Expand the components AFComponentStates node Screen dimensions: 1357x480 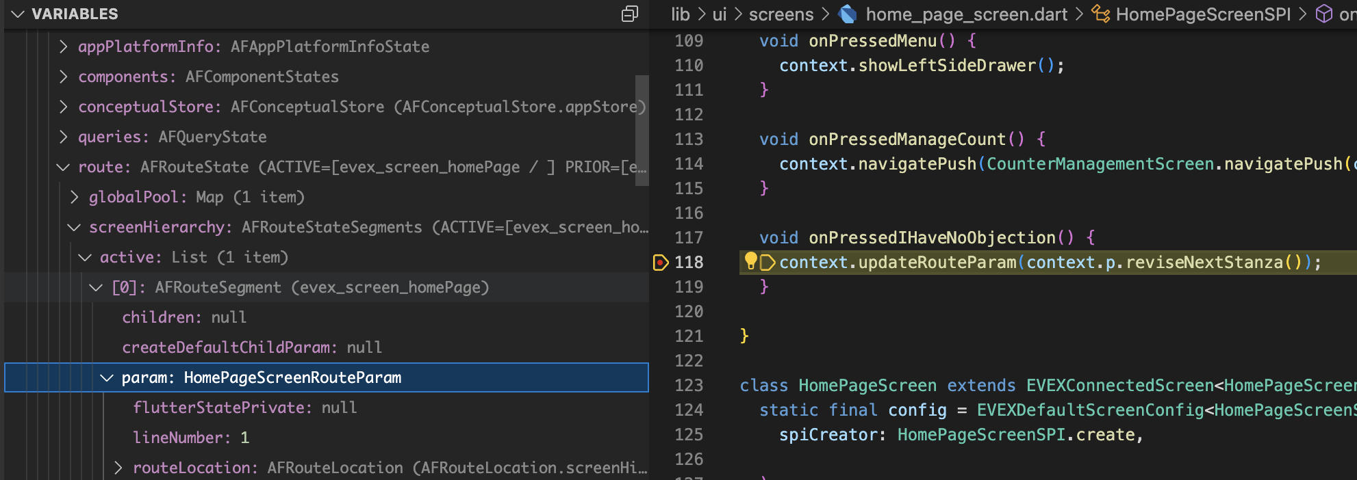pyautogui.click(x=64, y=77)
